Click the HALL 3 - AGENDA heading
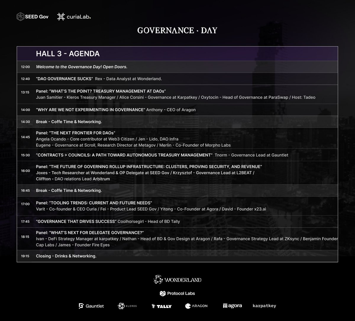 [x=68, y=54]
